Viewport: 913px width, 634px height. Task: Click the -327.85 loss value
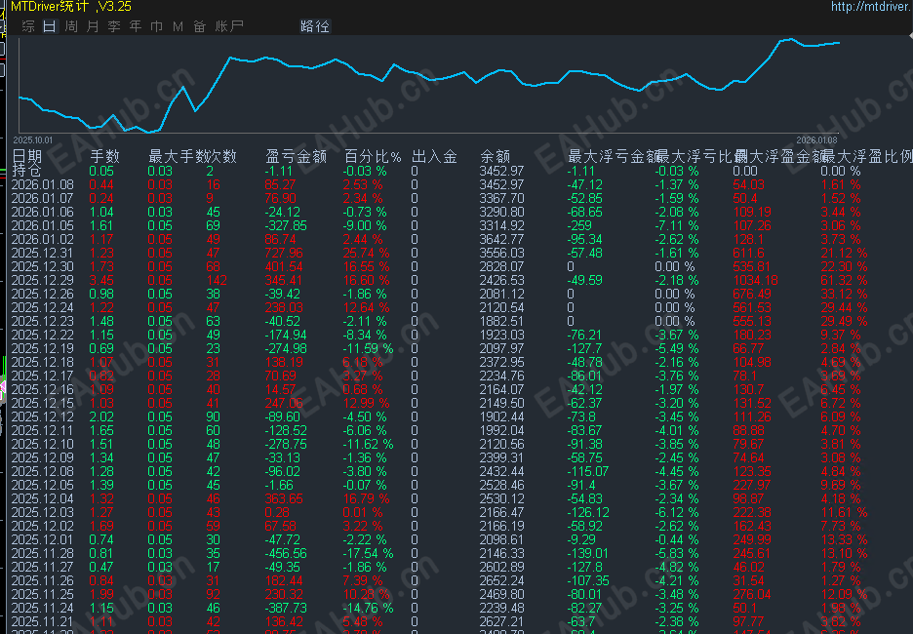(x=285, y=225)
